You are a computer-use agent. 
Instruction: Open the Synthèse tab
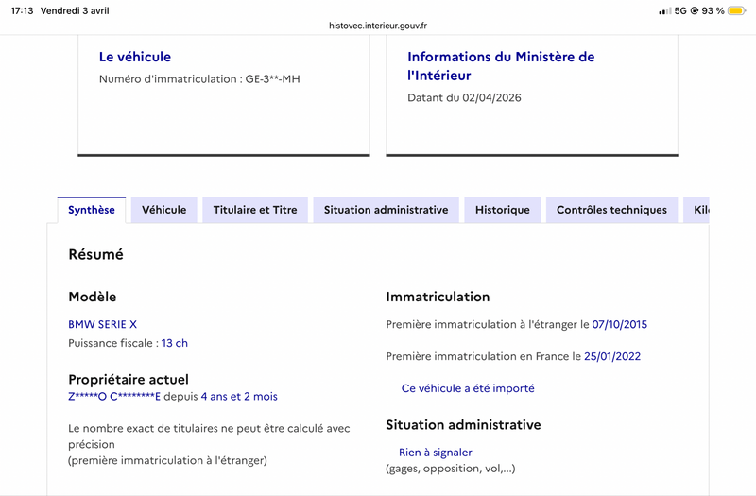tap(91, 210)
